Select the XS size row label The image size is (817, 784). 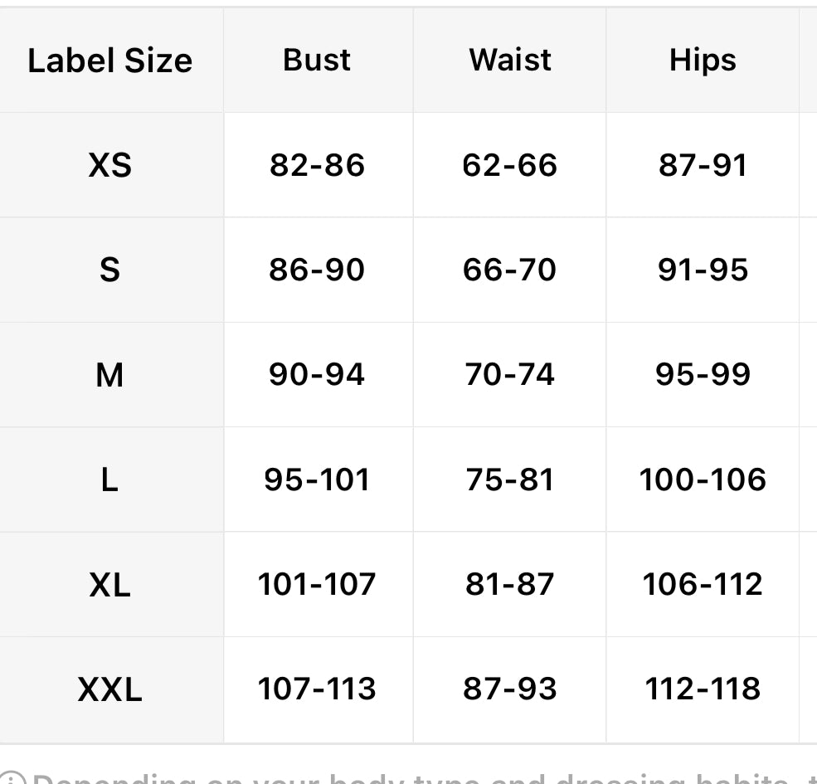(x=109, y=165)
